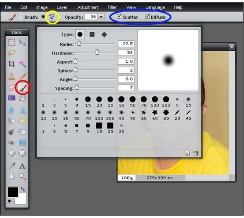Image resolution: width=244 pixels, height=218 pixels.
Task: Select the Blur drop tool
Action: coord(11,110)
